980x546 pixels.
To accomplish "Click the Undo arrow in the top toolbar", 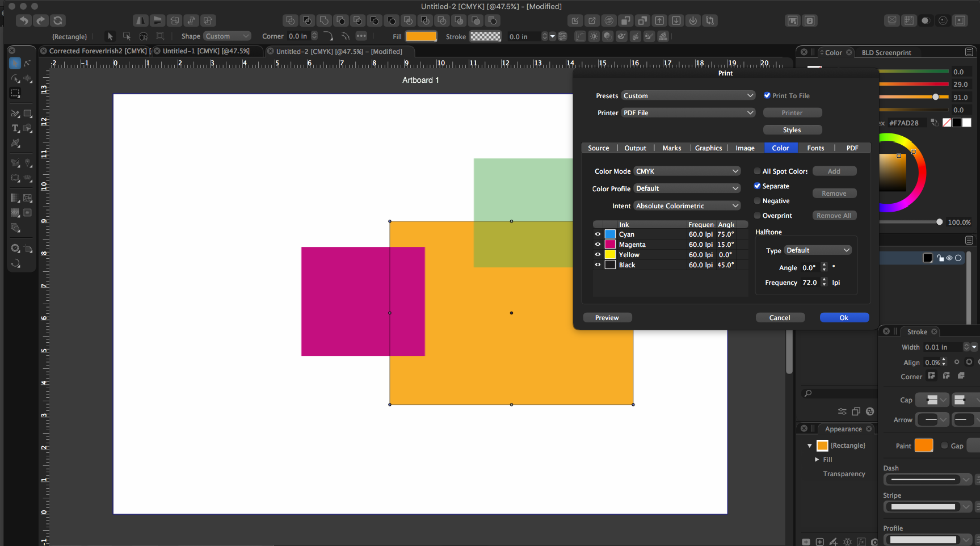I will coord(23,20).
